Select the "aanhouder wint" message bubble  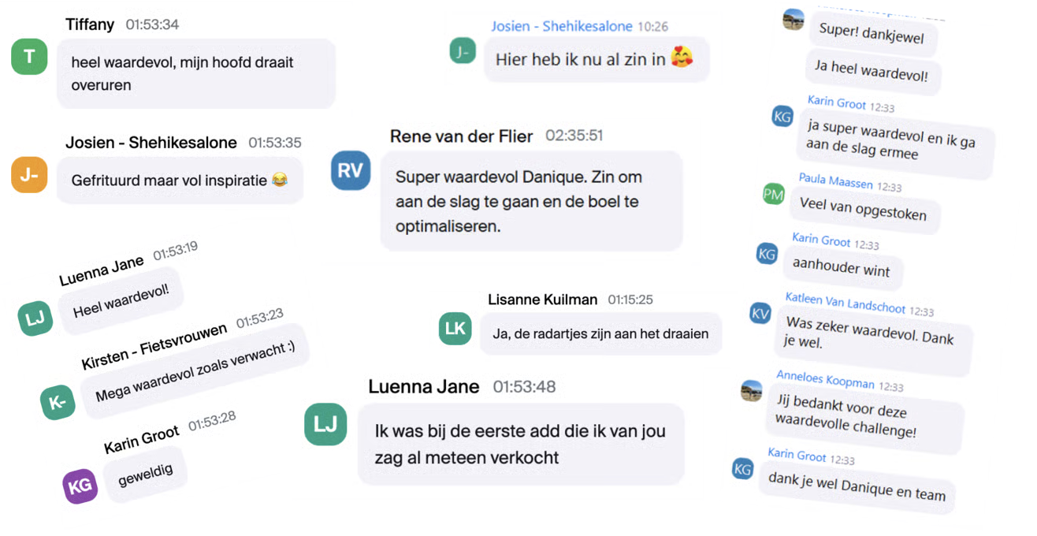[x=842, y=269]
